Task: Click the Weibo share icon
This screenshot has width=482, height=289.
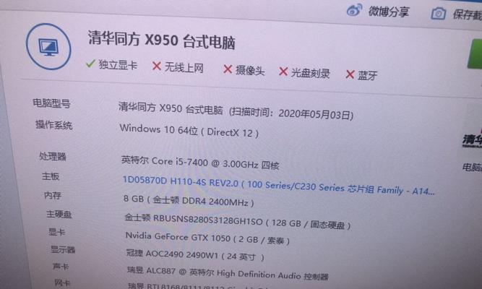Action: click(354, 10)
